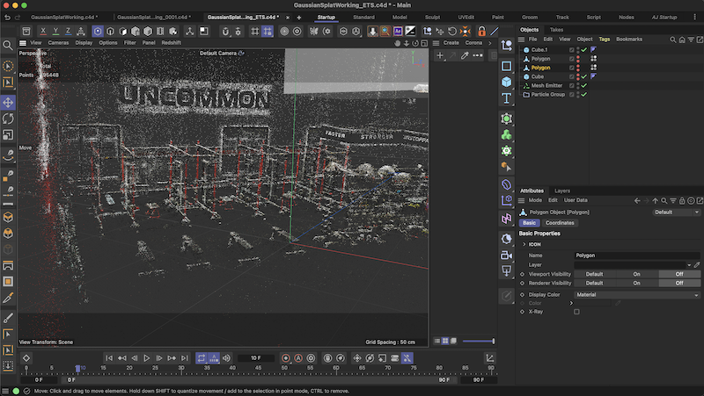
Task: Play the animation forward
Action: point(146,358)
